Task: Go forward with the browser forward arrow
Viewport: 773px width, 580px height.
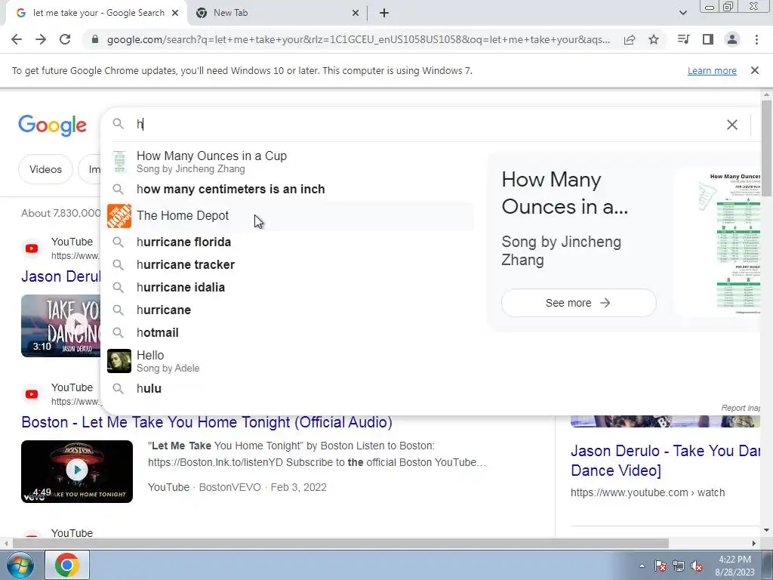Action: pos(41,39)
